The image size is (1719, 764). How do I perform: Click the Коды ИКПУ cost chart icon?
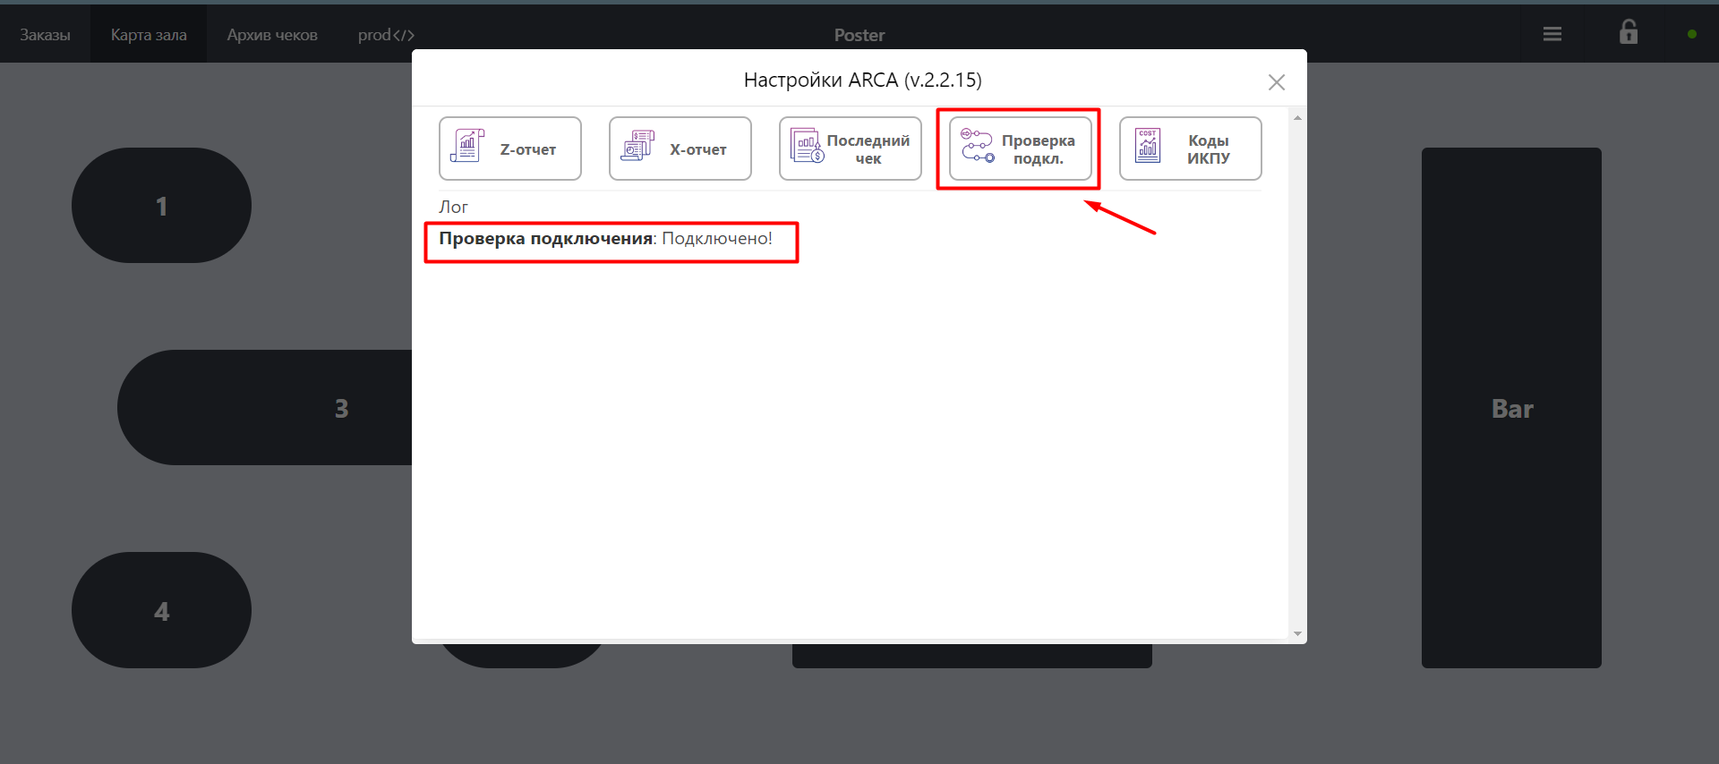[x=1148, y=146]
